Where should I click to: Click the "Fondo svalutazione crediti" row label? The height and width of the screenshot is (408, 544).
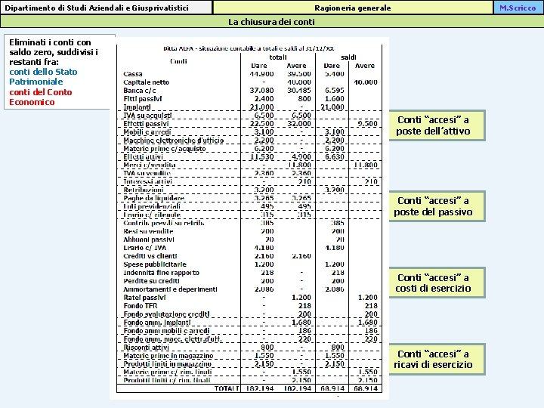(x=166, y=314)
